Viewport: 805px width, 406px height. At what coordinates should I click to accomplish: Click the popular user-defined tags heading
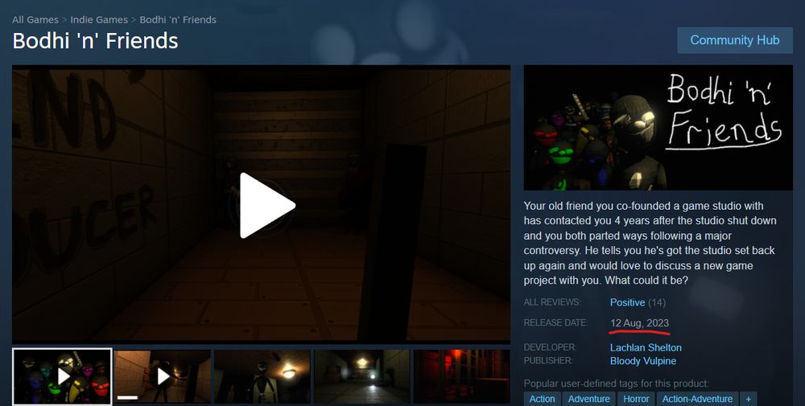616,383
